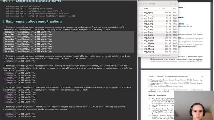Close the Finder image window

pos(141,4)
